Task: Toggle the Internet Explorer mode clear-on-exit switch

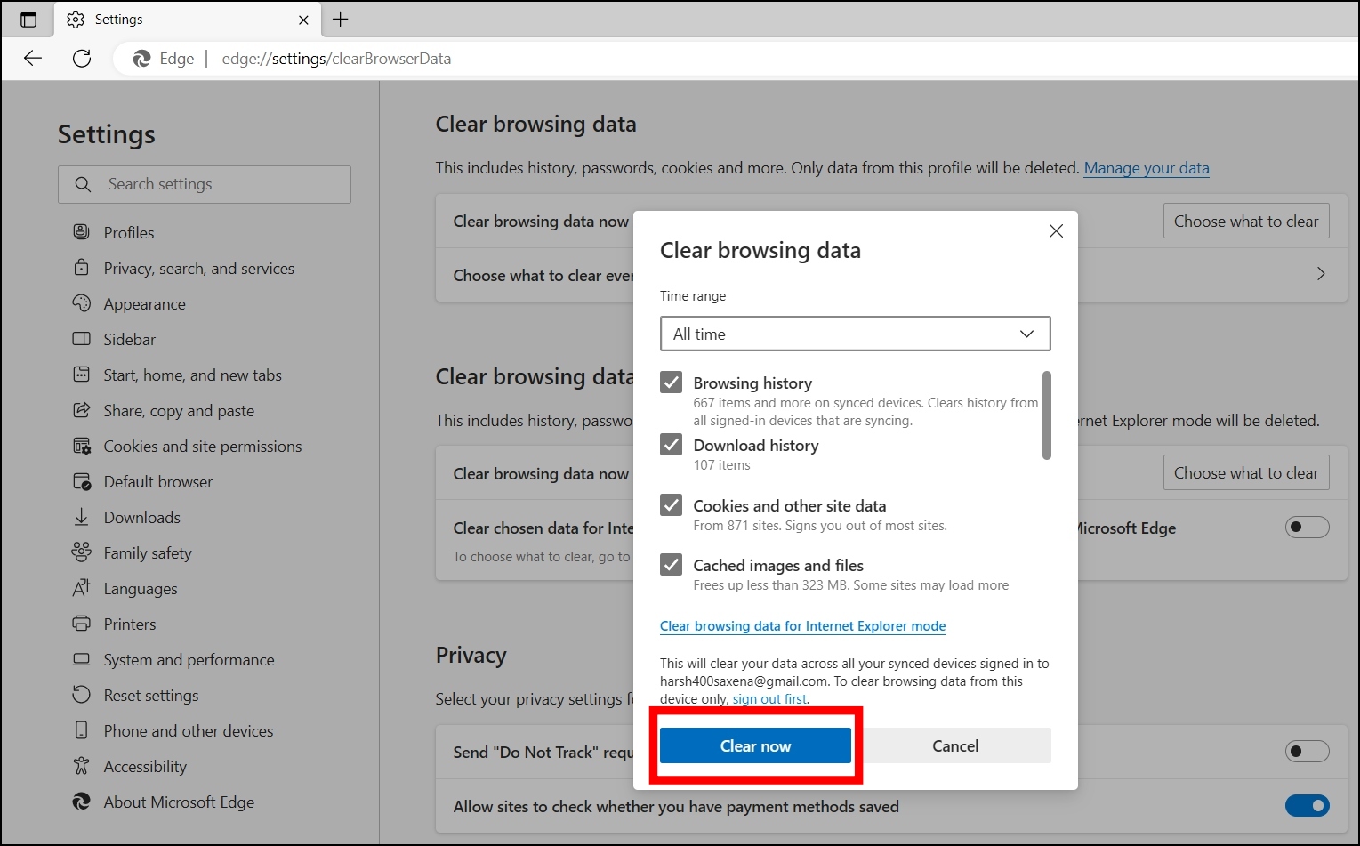Action: click(x=1307, y=528)
